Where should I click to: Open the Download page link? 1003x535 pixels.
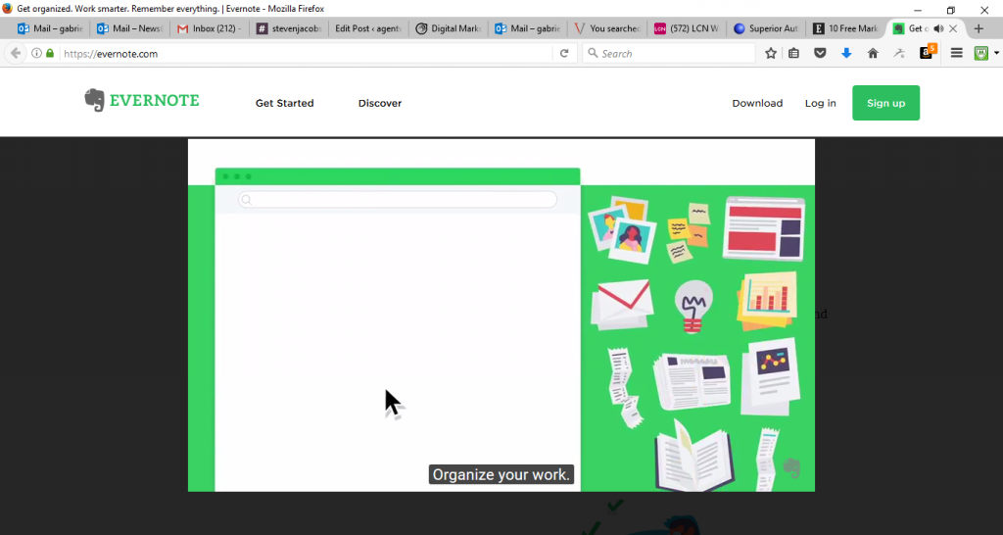[757, 103]
